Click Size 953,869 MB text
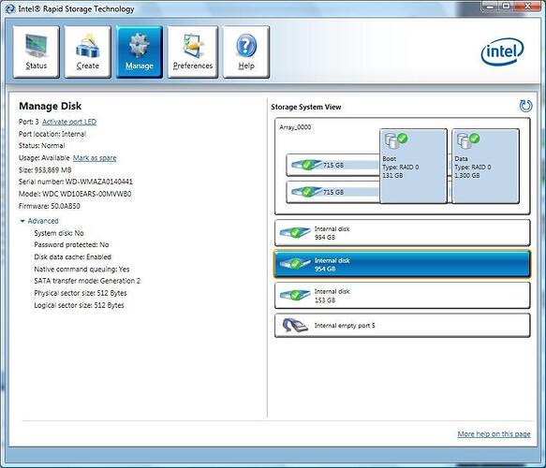546x468 pixels. click(x=45, y=169)
